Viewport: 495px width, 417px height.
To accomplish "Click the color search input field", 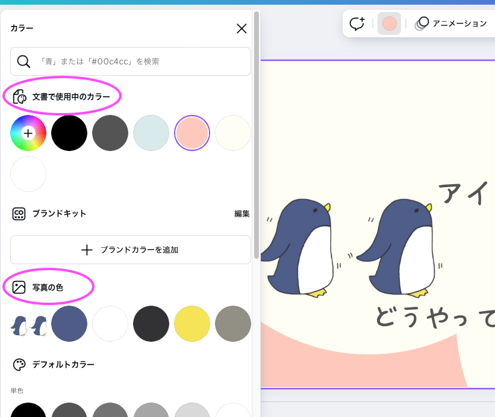I will [131, 61].
